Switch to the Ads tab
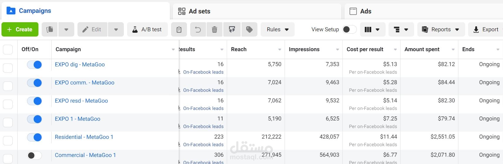 (x=423, y=11)
